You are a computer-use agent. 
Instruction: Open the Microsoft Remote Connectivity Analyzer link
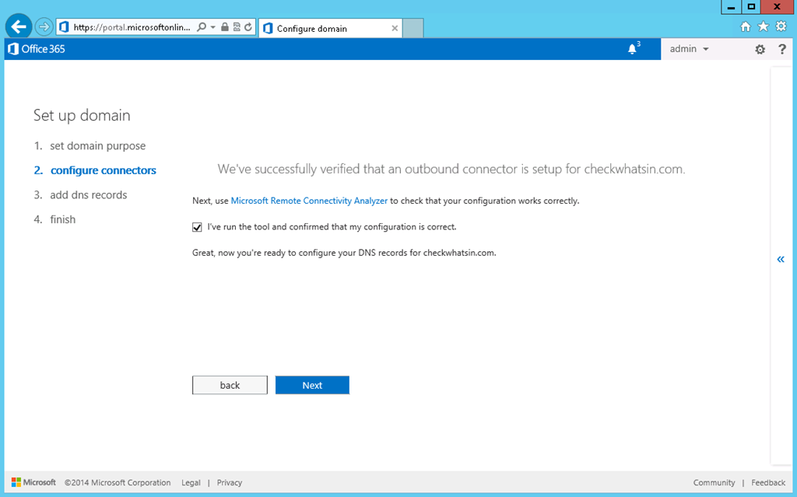[x=309, y=201]
